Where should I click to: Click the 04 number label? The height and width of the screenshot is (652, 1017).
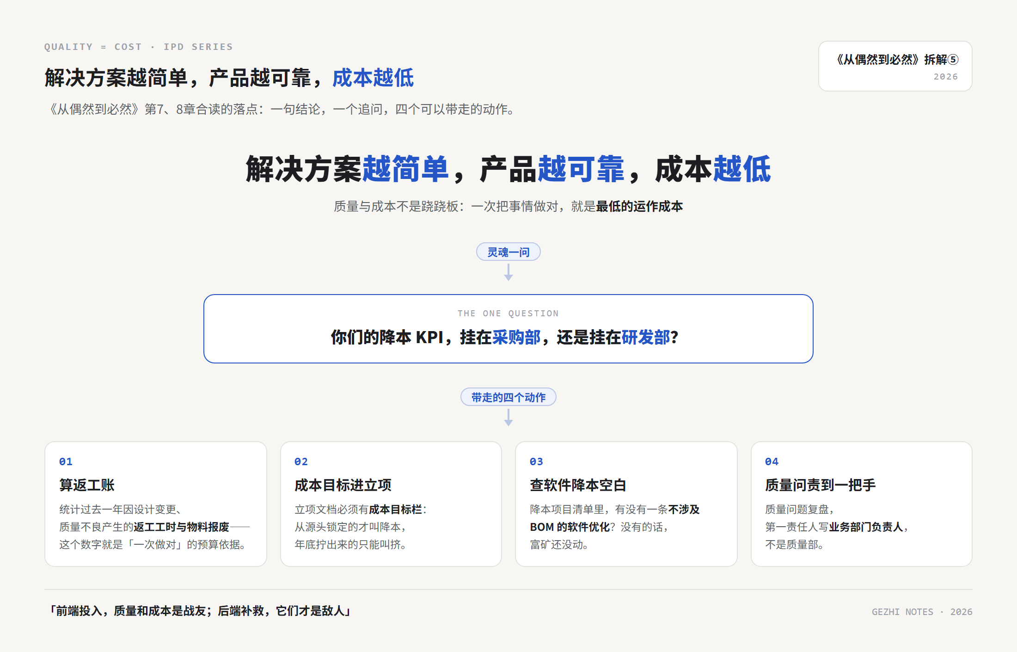pyautogui.click(x=772, y=461)
